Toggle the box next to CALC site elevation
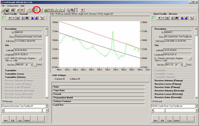This screenshot has height=126, width=199. click(x=185, y=65)
